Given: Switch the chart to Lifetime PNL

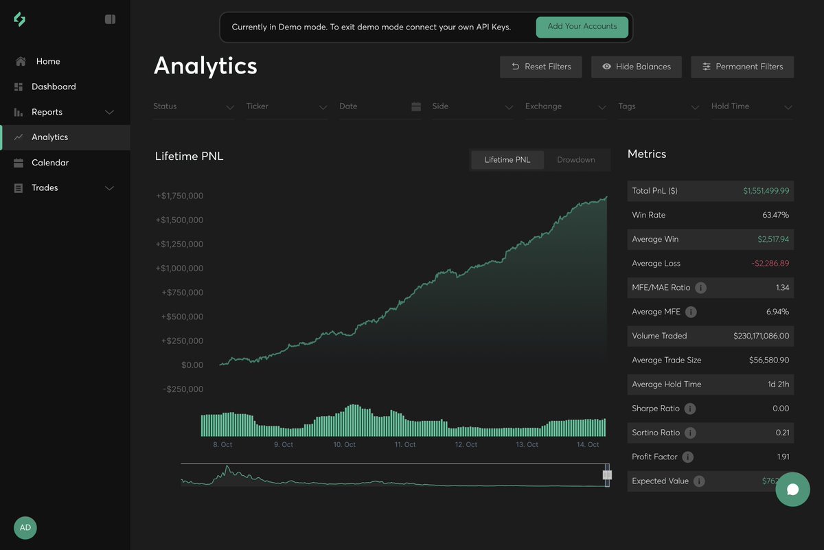Looking at the screenshot, I should click(x=507, y=160).
